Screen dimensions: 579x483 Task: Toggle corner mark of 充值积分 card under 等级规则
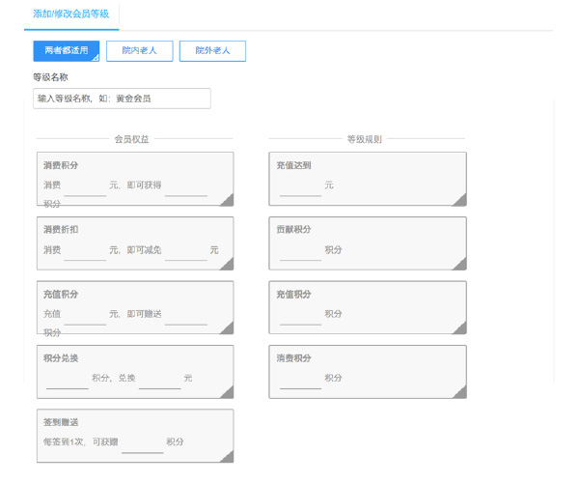tap(460, 328)
